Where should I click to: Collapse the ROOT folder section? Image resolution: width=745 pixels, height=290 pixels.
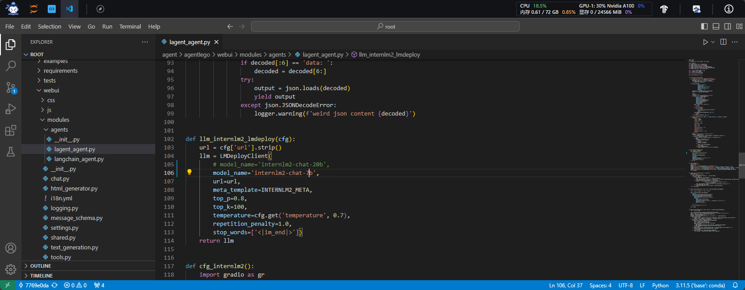tap(88, 54)
